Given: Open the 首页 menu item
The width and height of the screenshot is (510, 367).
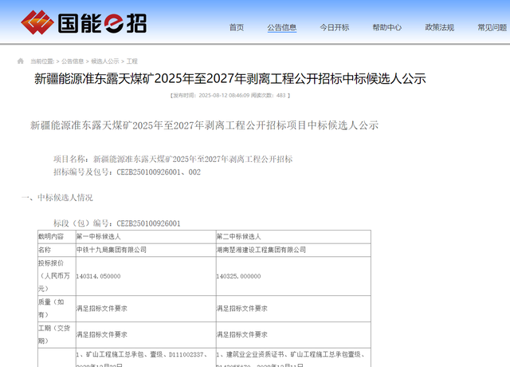Looking at the screenshot, I should point(237,27).
